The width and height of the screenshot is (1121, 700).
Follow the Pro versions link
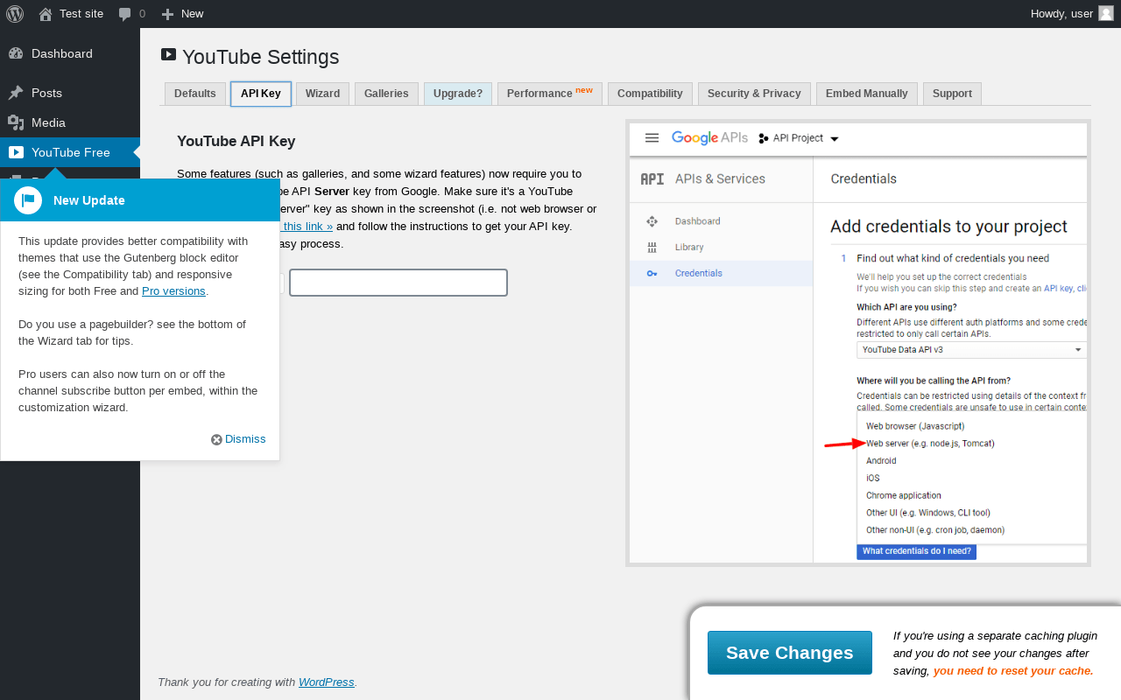[x=173, y=291]
